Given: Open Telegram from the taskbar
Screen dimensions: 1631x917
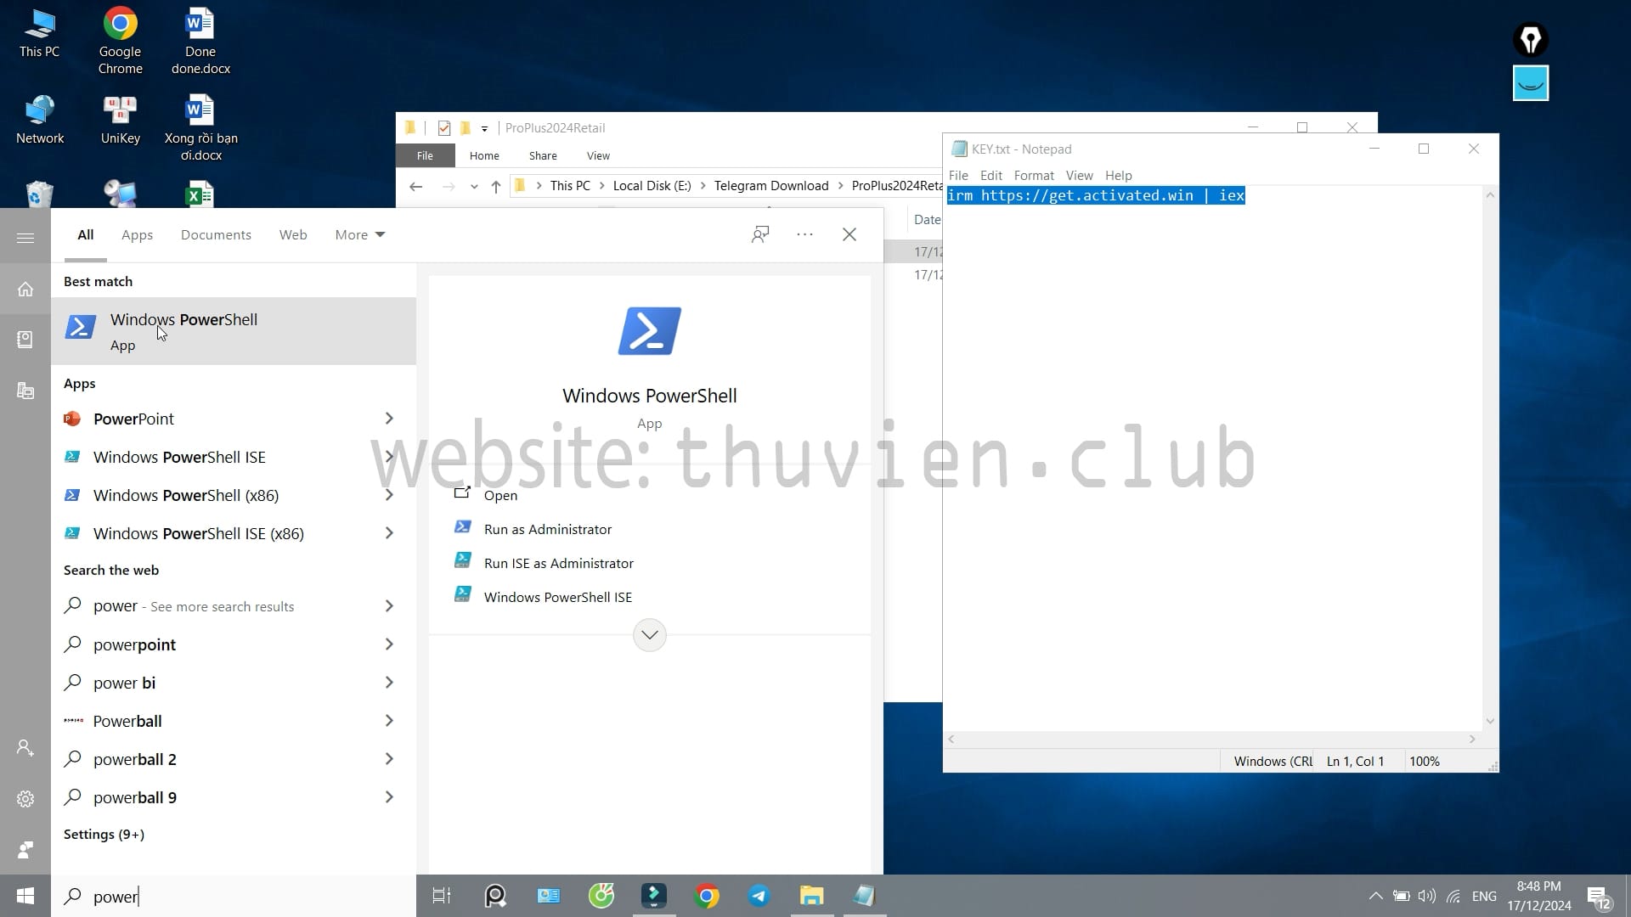Looking at the screenshot, I should [x=759, y=896].
